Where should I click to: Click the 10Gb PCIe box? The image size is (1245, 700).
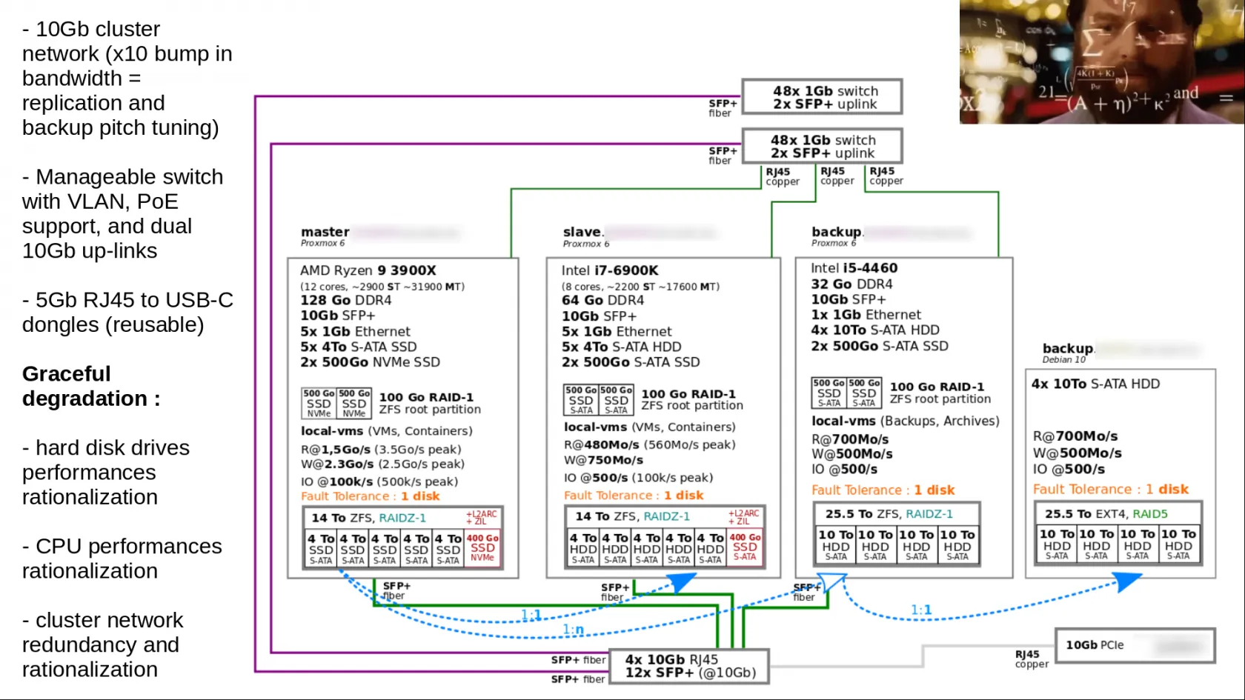(x=1135, y=645)
